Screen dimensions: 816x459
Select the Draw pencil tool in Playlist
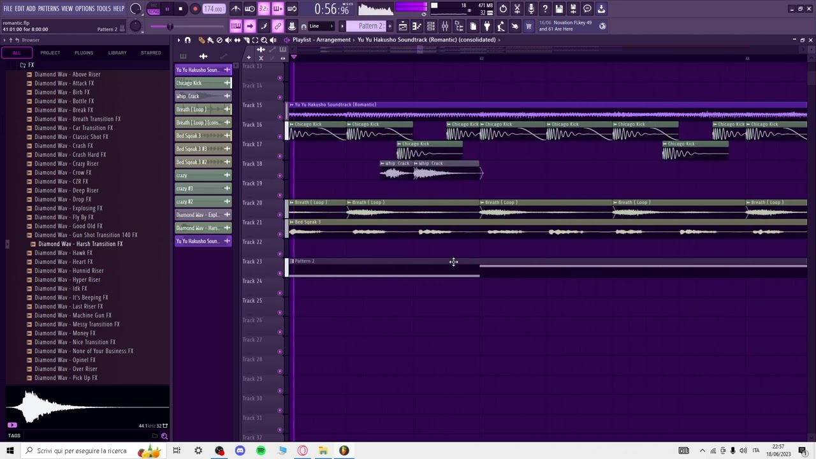202,40
